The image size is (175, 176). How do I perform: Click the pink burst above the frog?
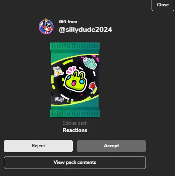(x=71, y=70)
